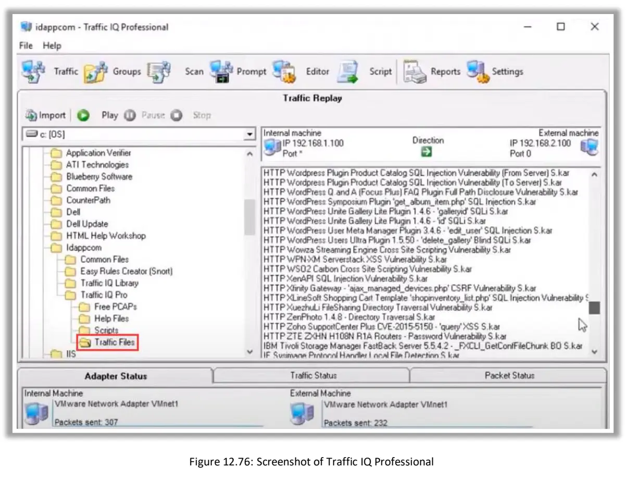Open the Editor toolbar icon
This screenshot has width=628, height=492.
[284, 71]
